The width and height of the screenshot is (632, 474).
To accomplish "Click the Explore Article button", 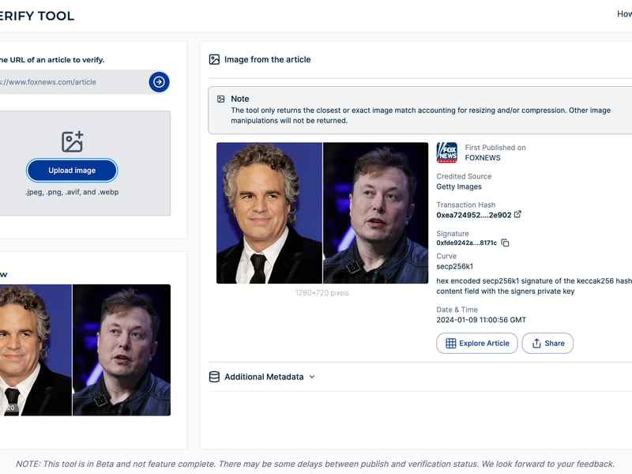I will [477, 344].
